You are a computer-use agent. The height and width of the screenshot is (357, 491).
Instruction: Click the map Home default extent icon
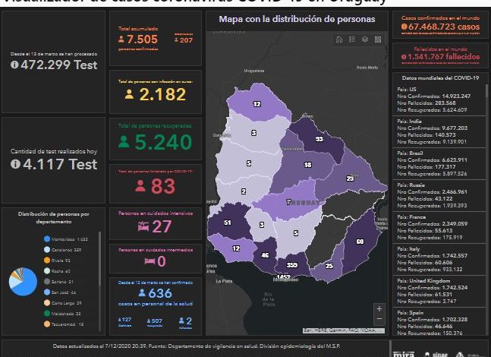pos(339,39)
